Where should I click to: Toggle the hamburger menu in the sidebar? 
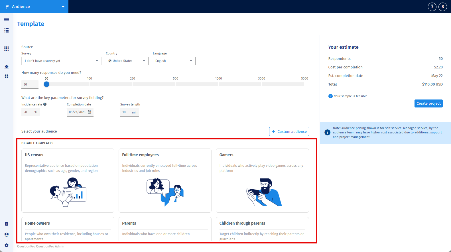click(7, 20)
